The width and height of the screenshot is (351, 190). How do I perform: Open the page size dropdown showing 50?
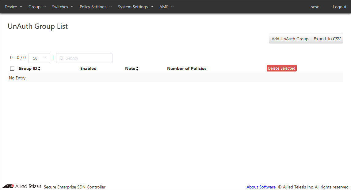pos(39,58)
